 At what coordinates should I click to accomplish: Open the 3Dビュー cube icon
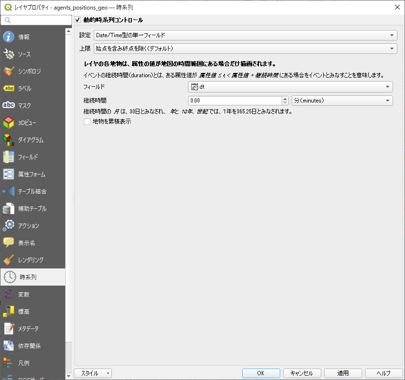coord(9,123)
